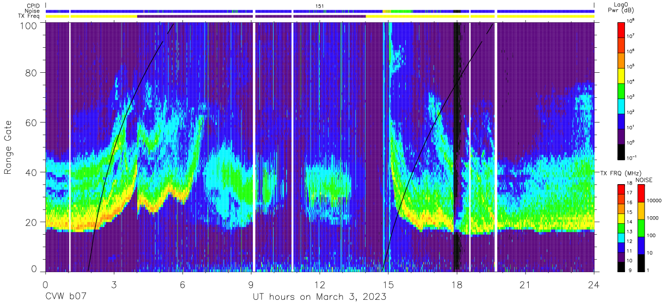The image size is (668, 308).
Task: Click the CPID value "151"
Action: [320, 5]
